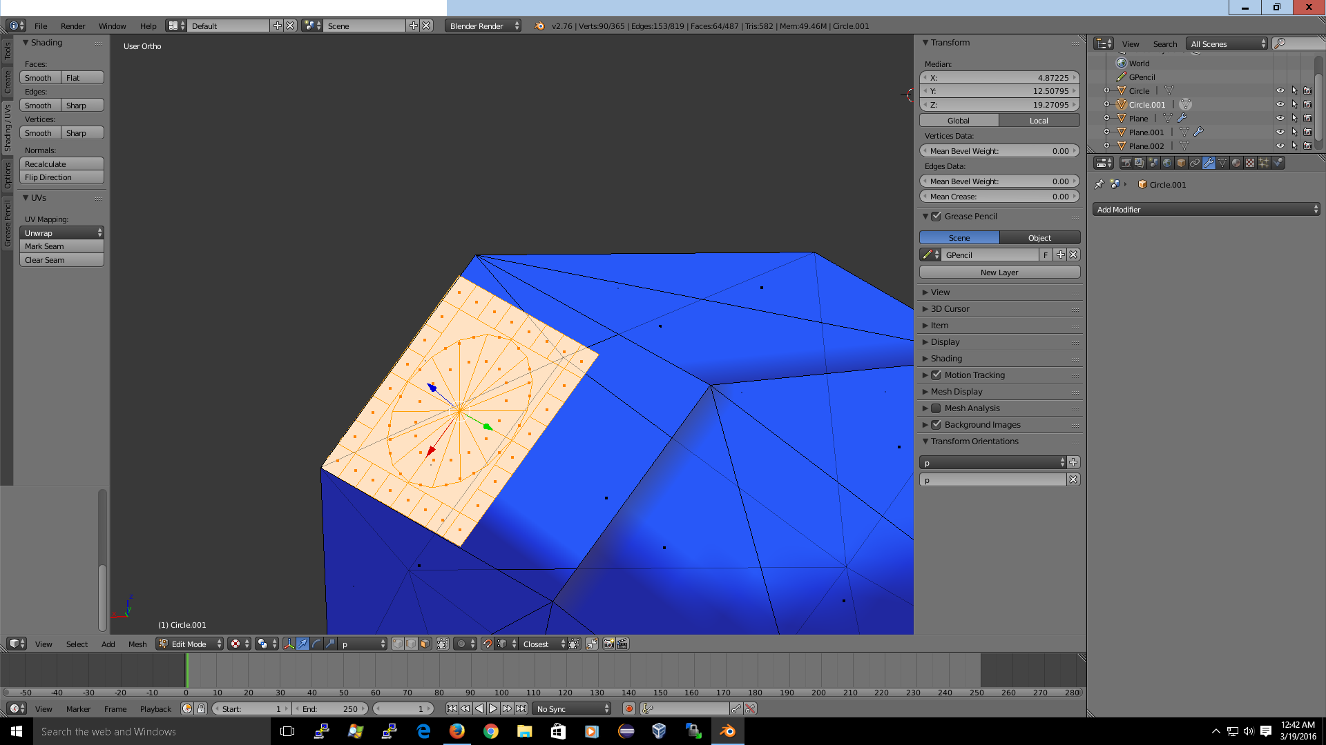1326x745 pixels.
Task: Open the Mesh menu in viewport header
Action: point(137,644)
